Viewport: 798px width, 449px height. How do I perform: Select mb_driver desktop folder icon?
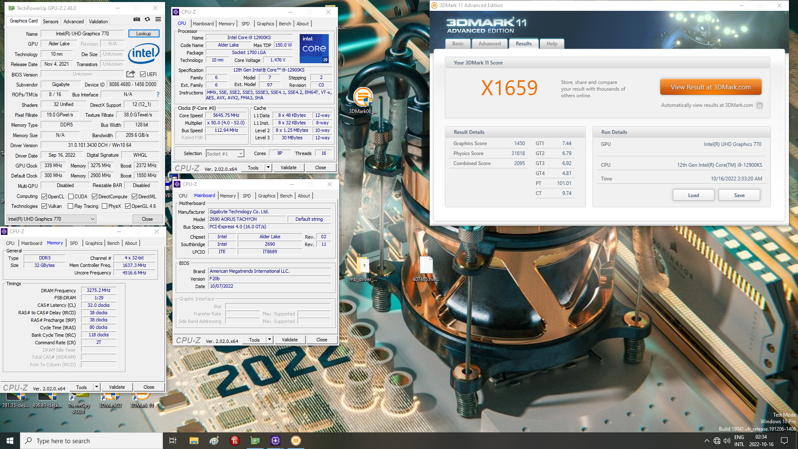(x=363, y=269)
